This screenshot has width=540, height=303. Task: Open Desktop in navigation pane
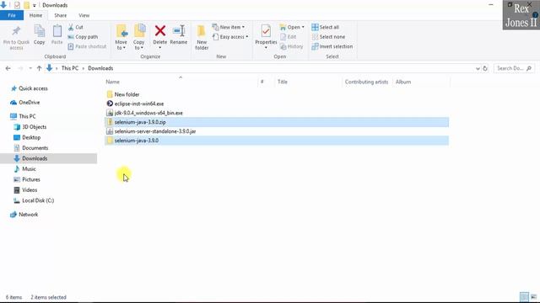31,137
